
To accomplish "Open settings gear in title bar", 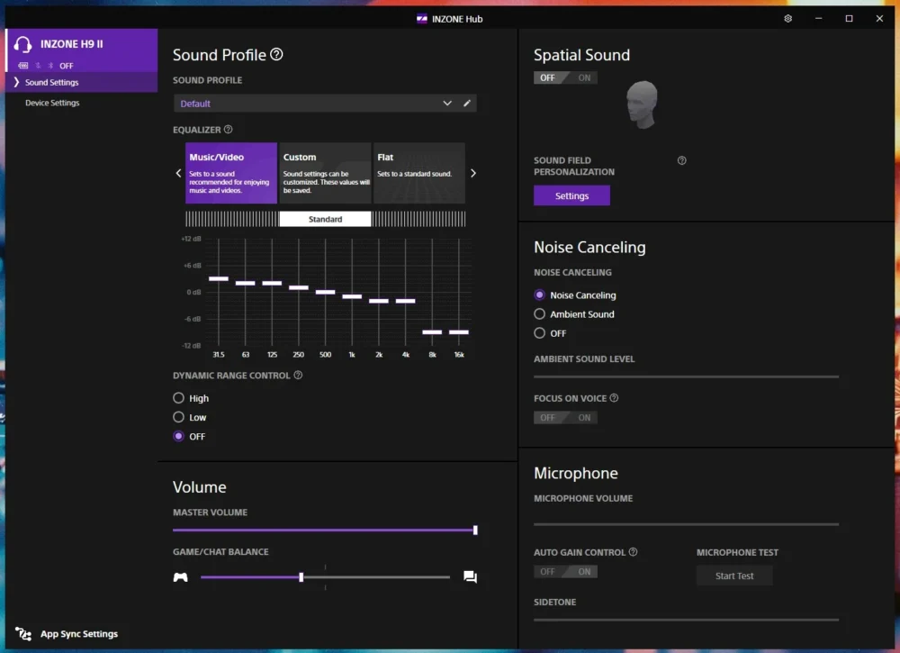I will (787, 18).
